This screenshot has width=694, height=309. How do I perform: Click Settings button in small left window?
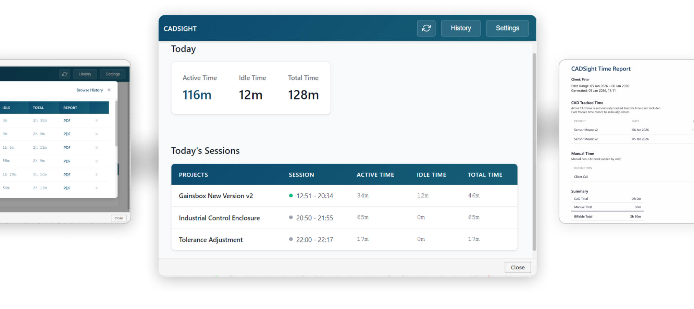(x=113, y=74)
